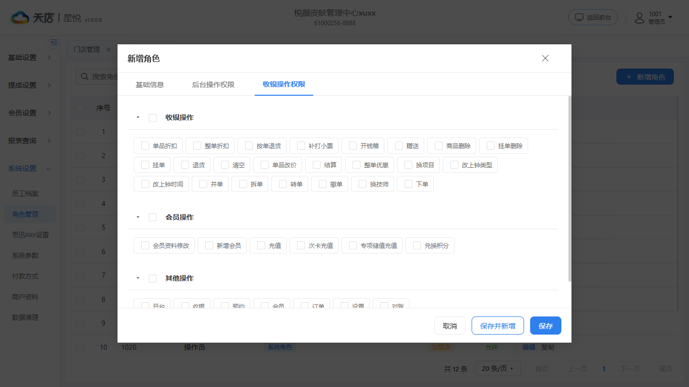Collapse the 其他操作 section
The width and height of the screenshot is (689, 387).
[x=138, y=278]
